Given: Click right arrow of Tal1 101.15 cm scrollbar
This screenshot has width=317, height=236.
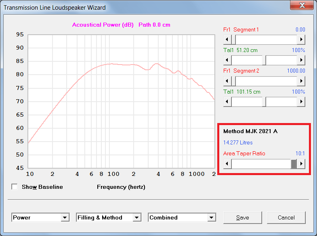Looking at the screenshot, I should point(301,102).
